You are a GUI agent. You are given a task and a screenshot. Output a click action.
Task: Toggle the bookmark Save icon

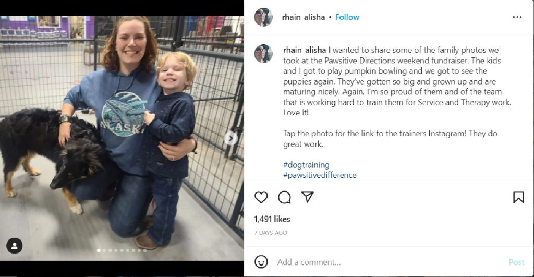point(518,197)
